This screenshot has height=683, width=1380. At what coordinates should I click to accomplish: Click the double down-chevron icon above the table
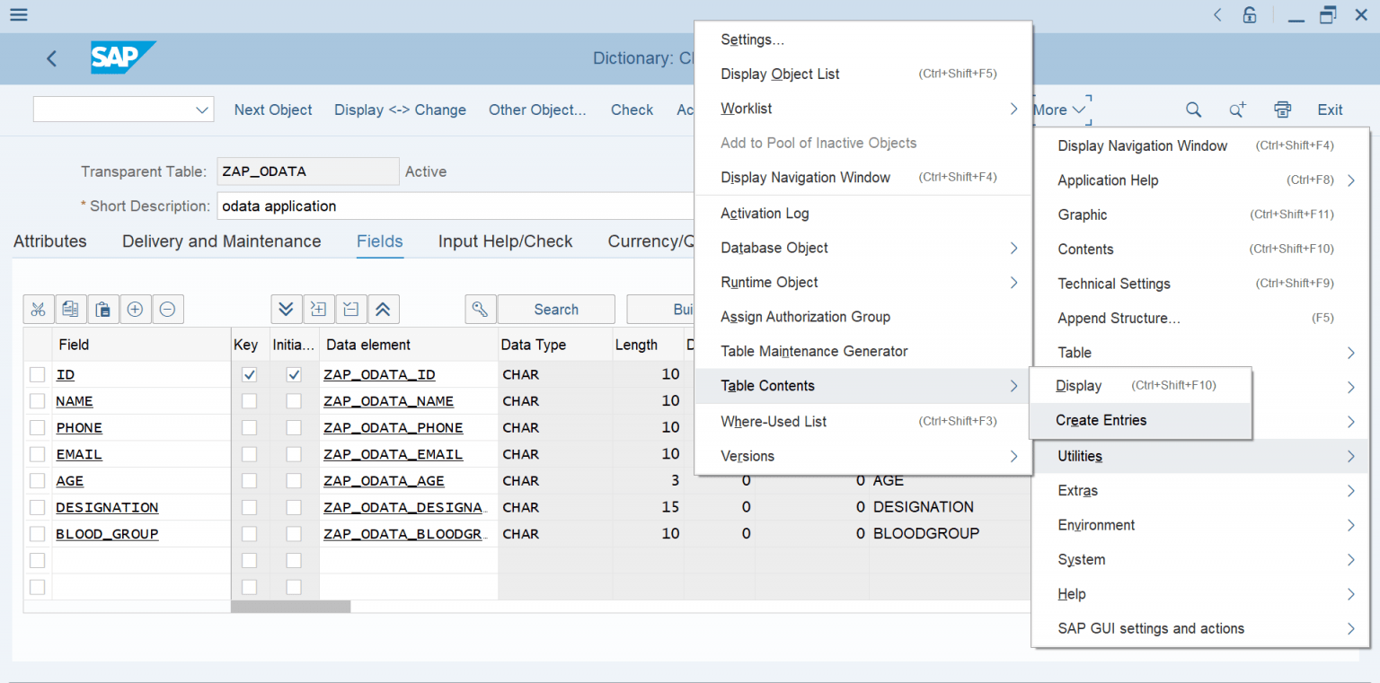(x=286, y=309)
